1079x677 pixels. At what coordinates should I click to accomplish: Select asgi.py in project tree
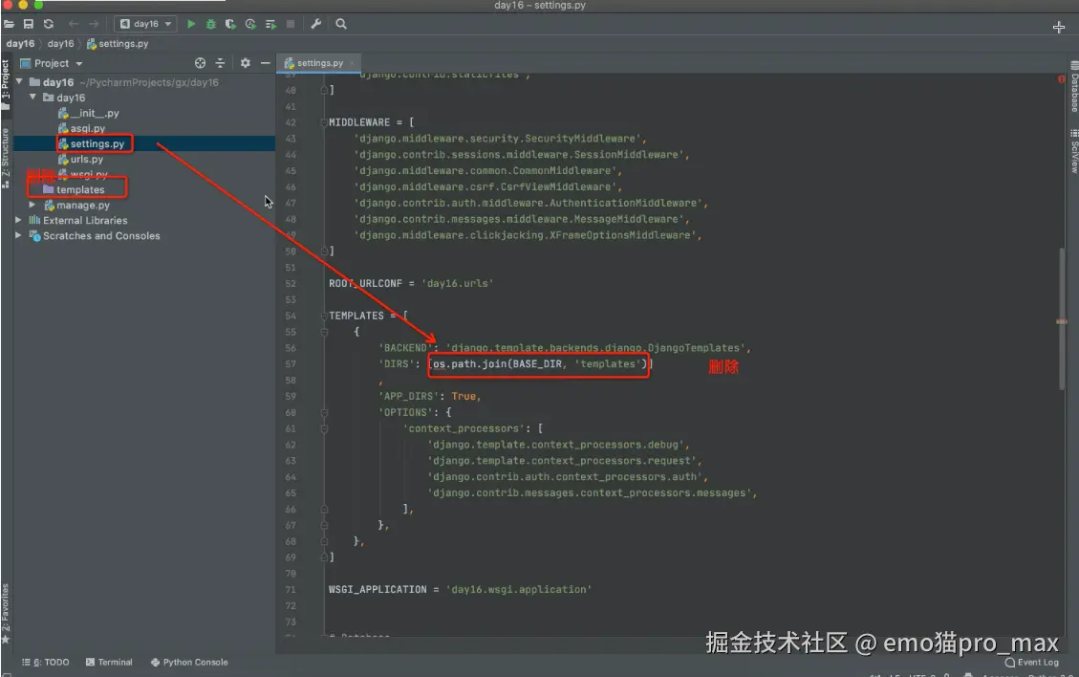[82, 128]
